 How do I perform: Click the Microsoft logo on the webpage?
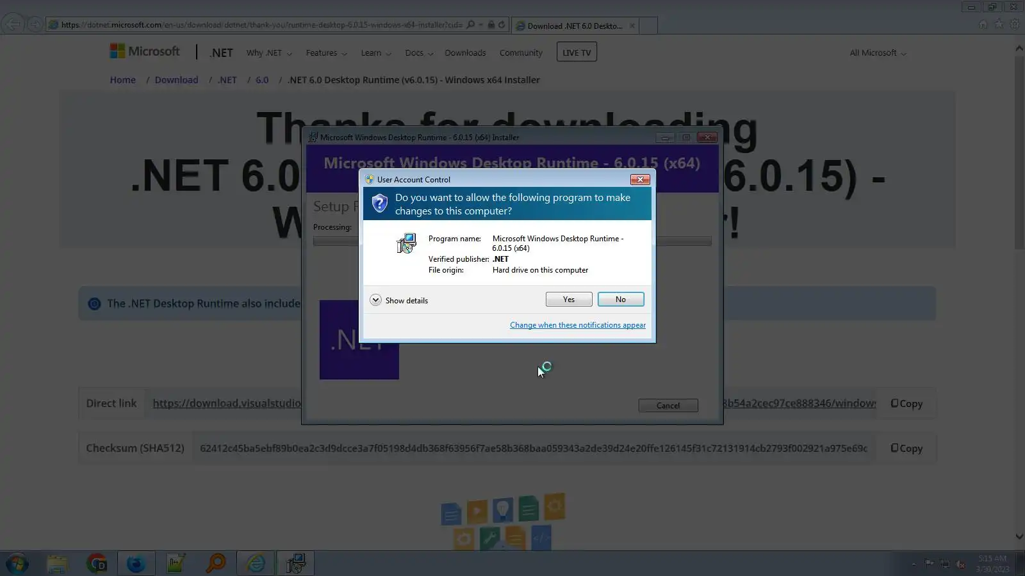pos(145,51)
